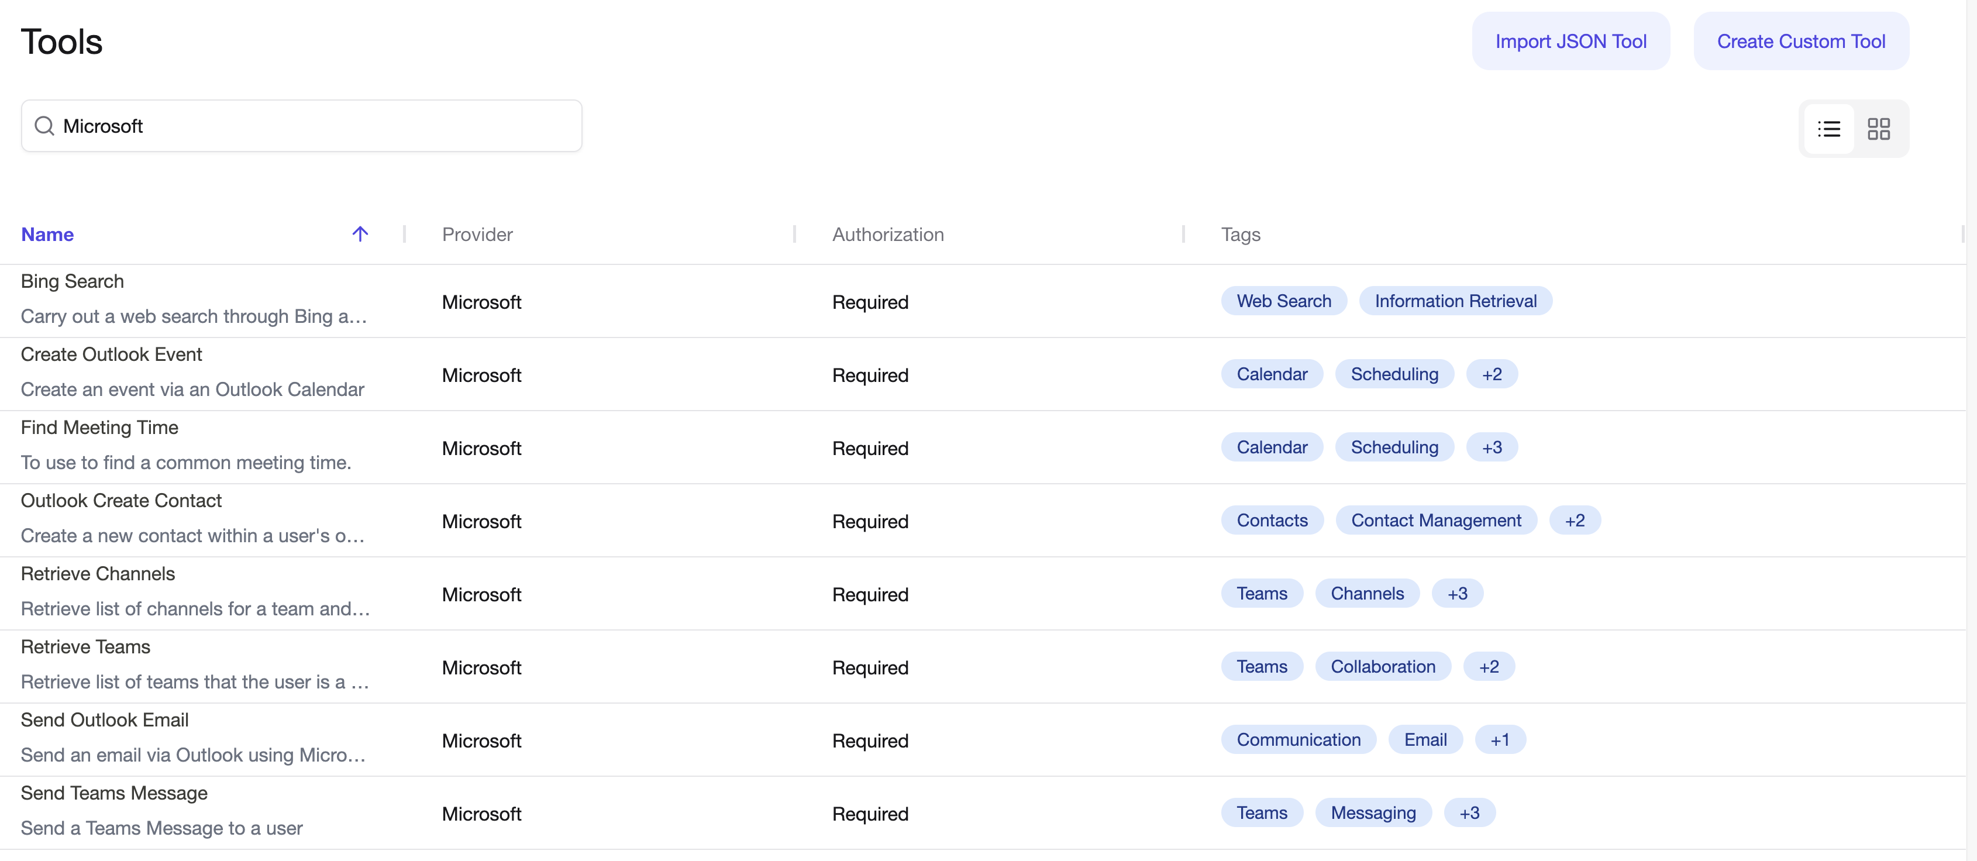Click the Information Retrieval tag
This screenshot has height=861, width=1977.
point(1455,301)
